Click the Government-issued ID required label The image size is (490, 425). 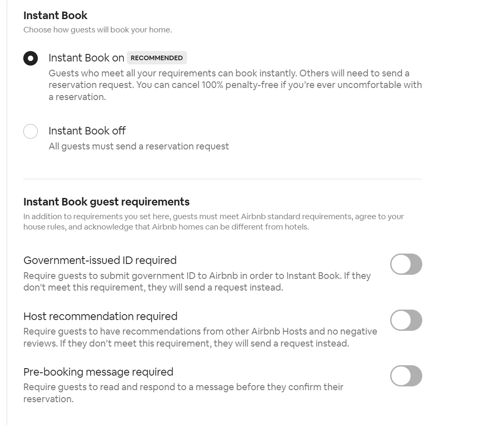[100, 260]
